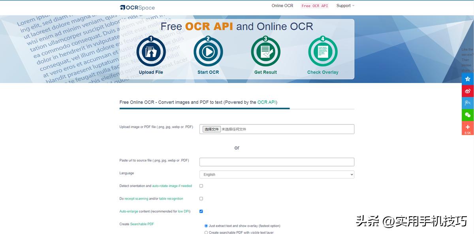Image resolution: width=474 pixels, height=234 pixels.
Task: Focus the paste URL input field
Action: 277,162
